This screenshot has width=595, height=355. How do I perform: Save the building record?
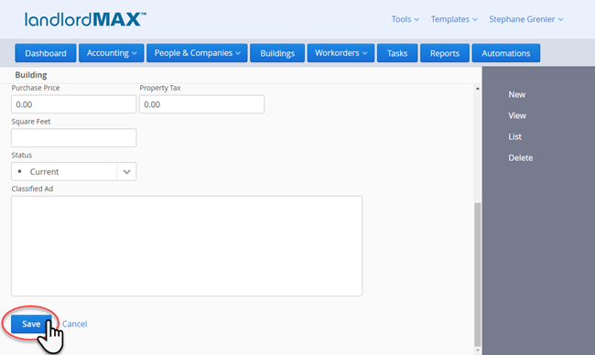[x=31, y=324]
